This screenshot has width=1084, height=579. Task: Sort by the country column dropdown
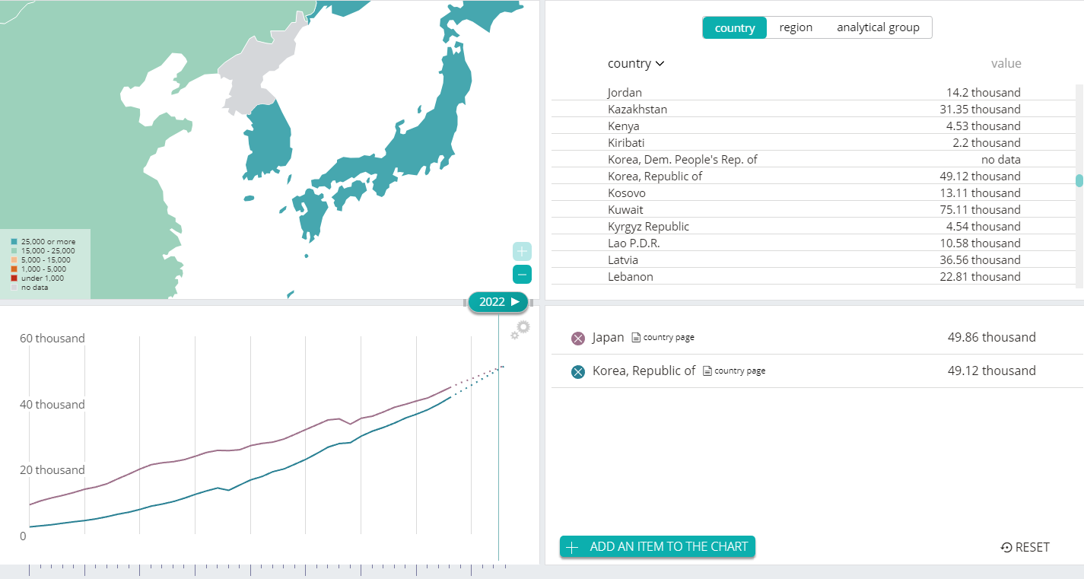[636, 64]
